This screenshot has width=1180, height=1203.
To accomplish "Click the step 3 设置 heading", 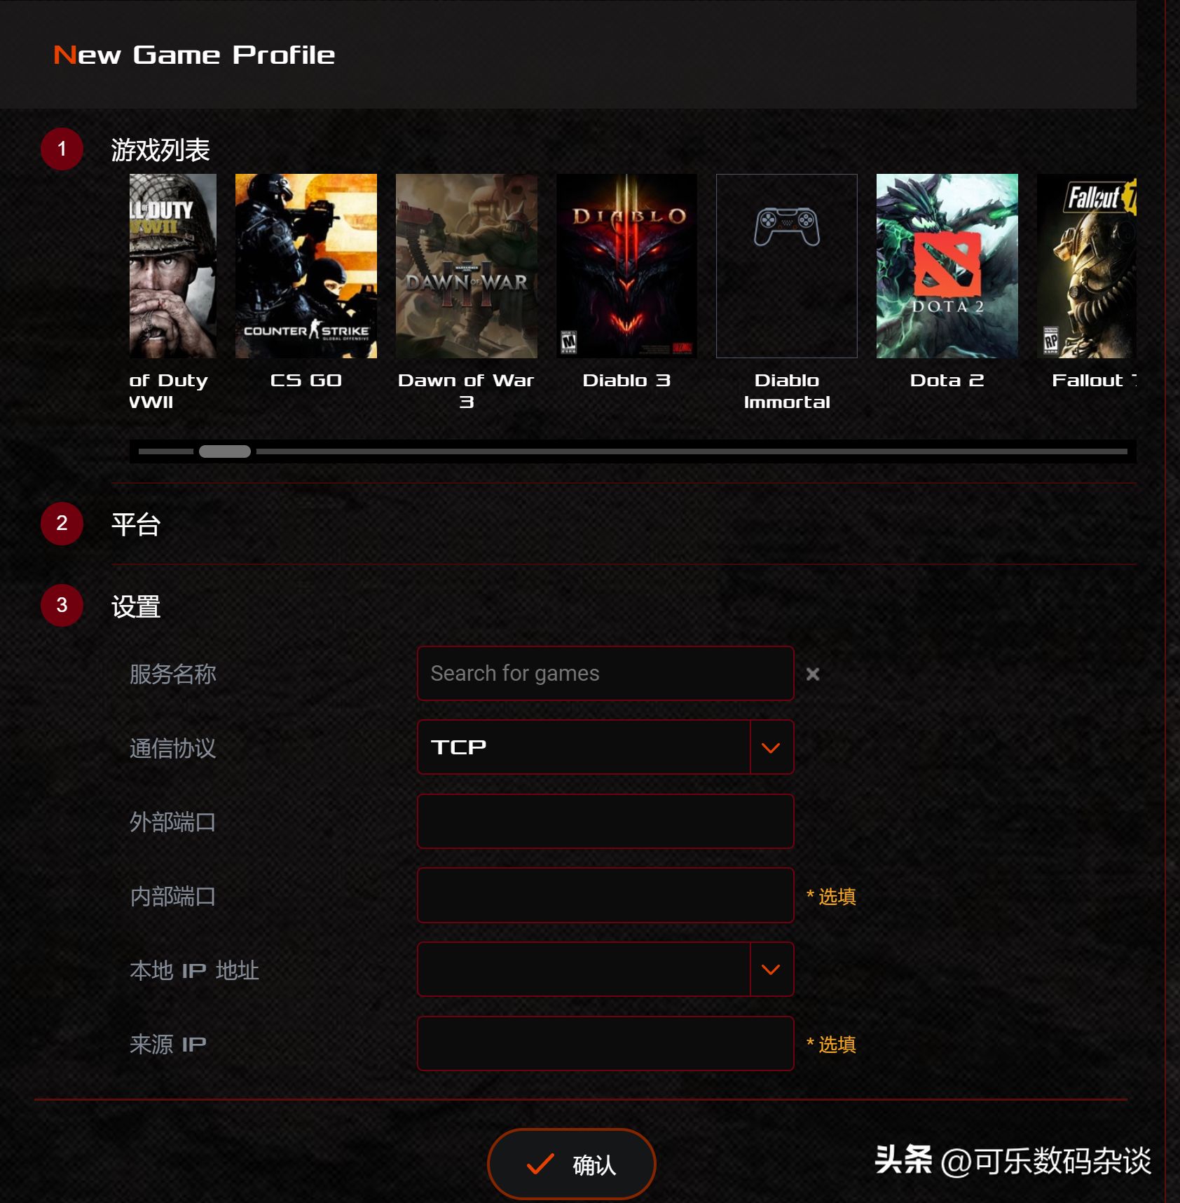I will (136, 606).
